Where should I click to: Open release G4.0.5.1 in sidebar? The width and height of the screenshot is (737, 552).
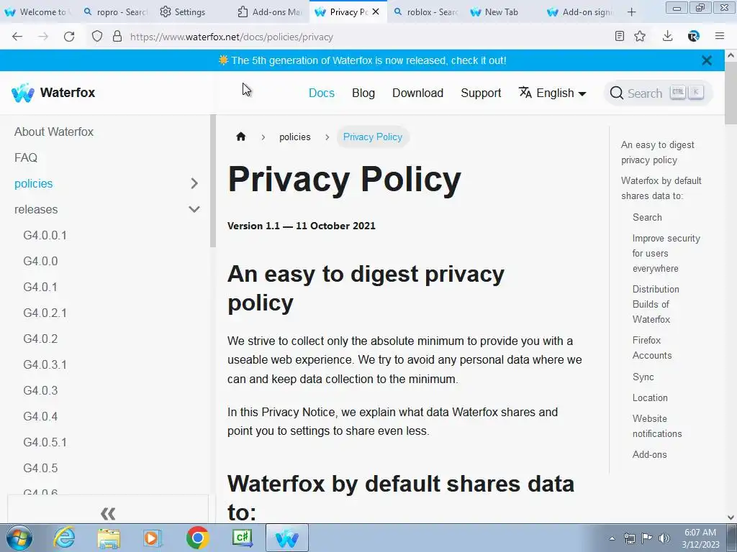45,442
